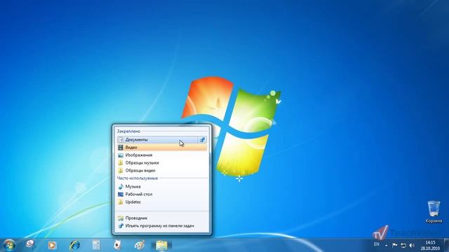Open Рабочий стол from jump list
The height and width of the screenshot is (252, 449).
click(x=162, y=195)
